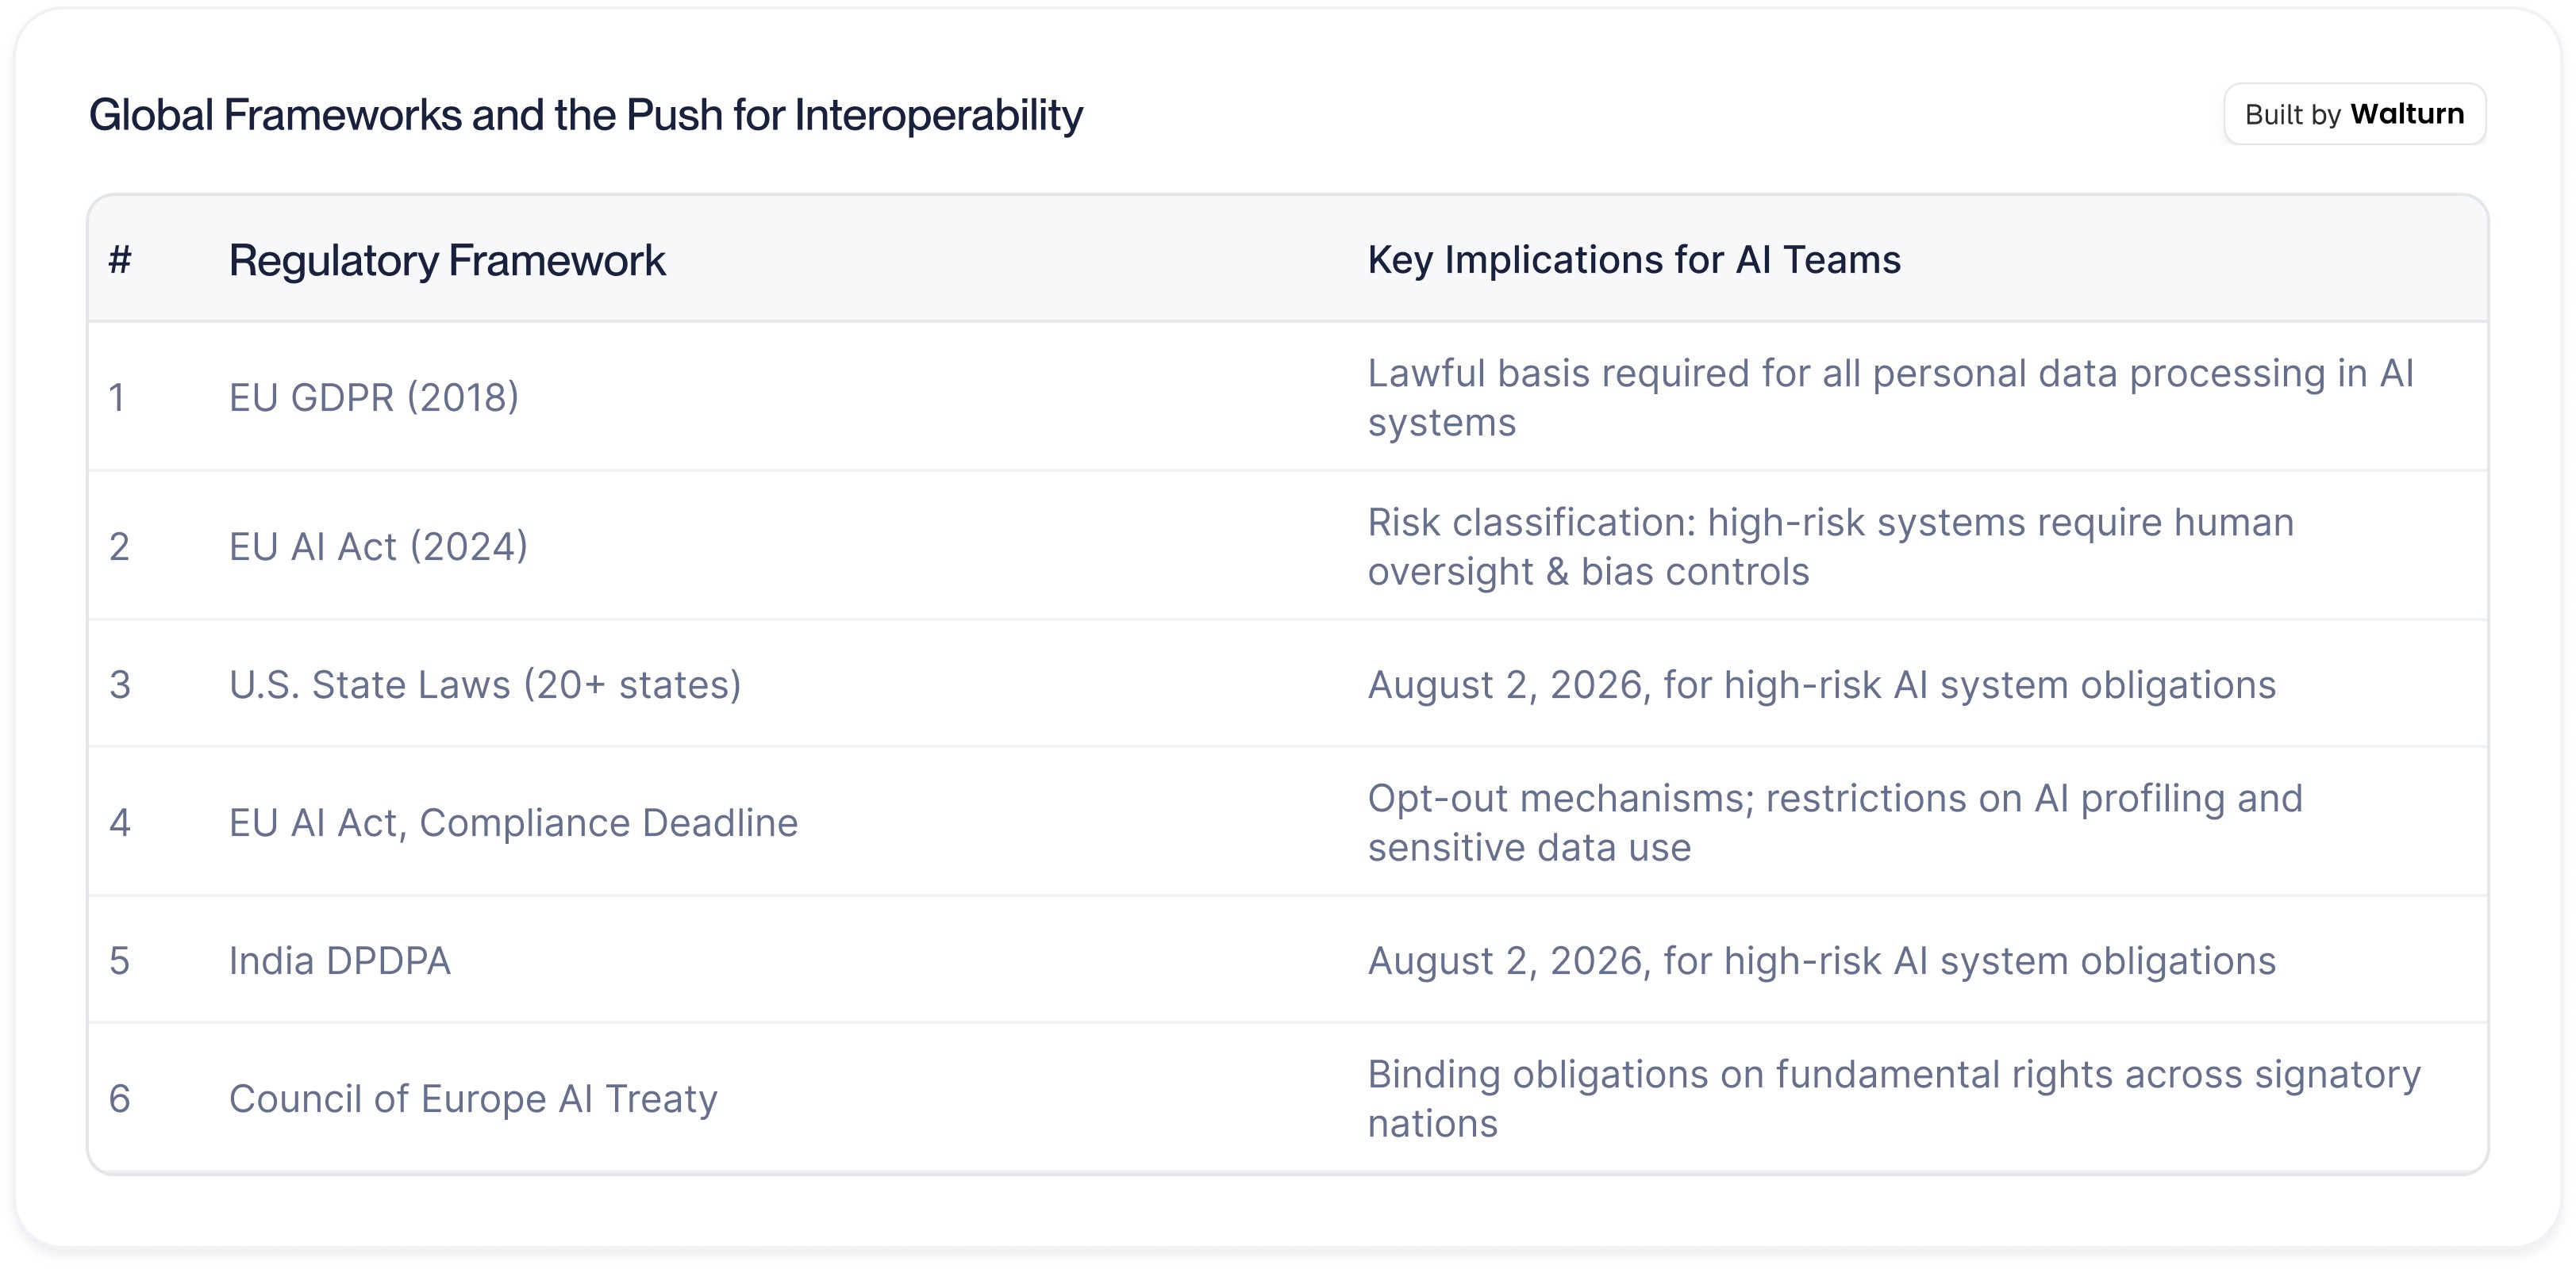The height and width of the screenshot is (1269, 2576).
Task: Click the Walturn brand name
Action: tap(2406, 114)
